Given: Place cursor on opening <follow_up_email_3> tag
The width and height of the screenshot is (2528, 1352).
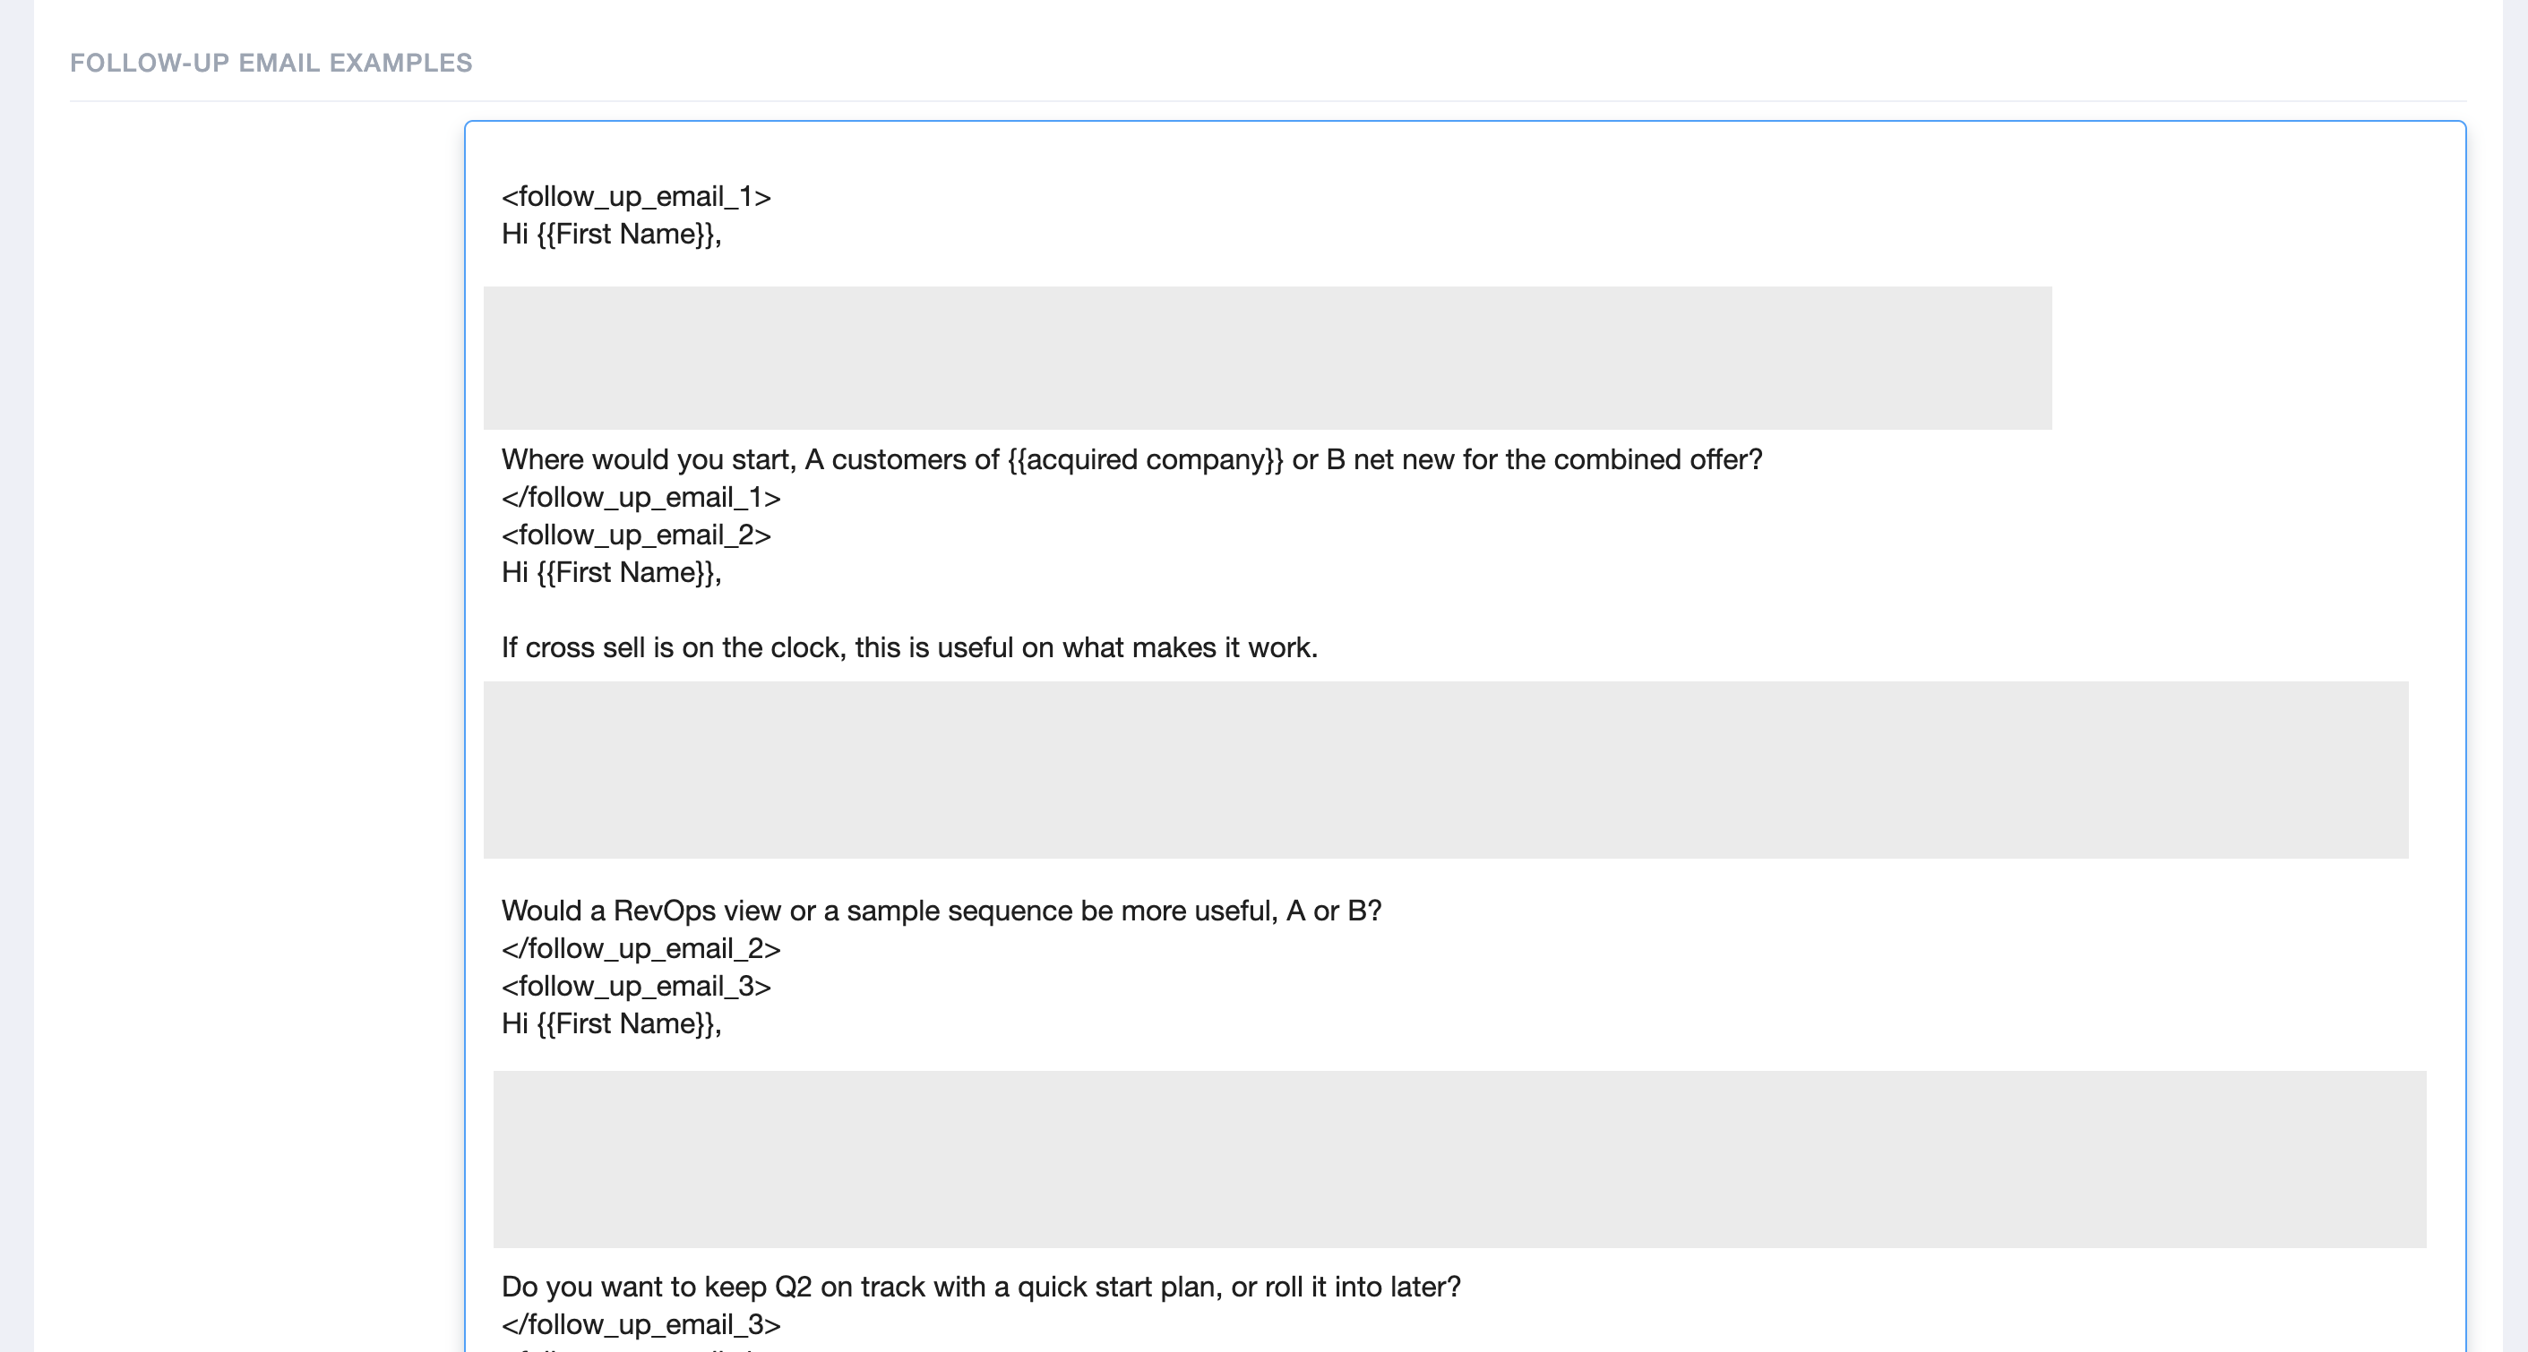Looking at the screenshot, I should tap(636, 986).
